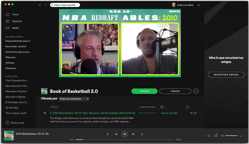This screenshot has height=144, width=249.
Task: Clear the search field with X
Action: tap(78, 5)
